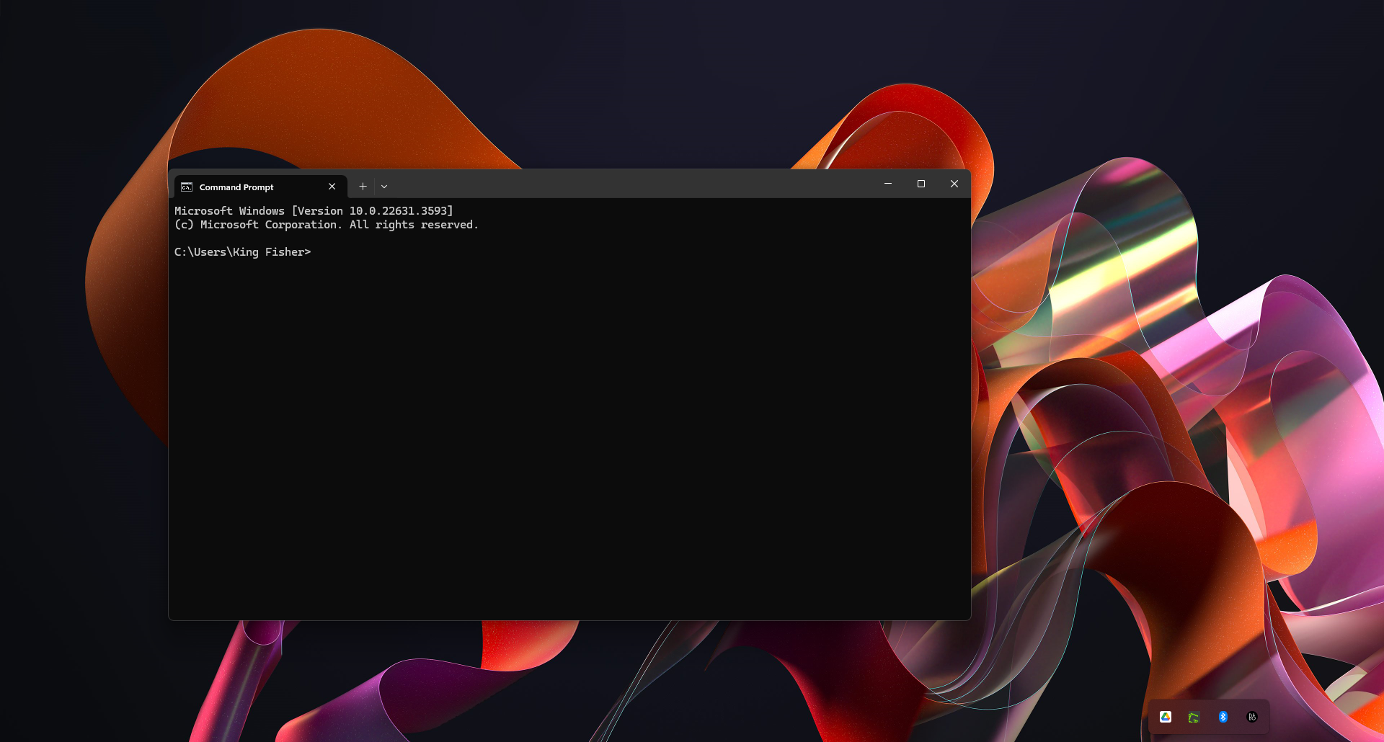Launch the Bang & Olufsen app
The image size is (1384, 742).
click(1251, 717)
